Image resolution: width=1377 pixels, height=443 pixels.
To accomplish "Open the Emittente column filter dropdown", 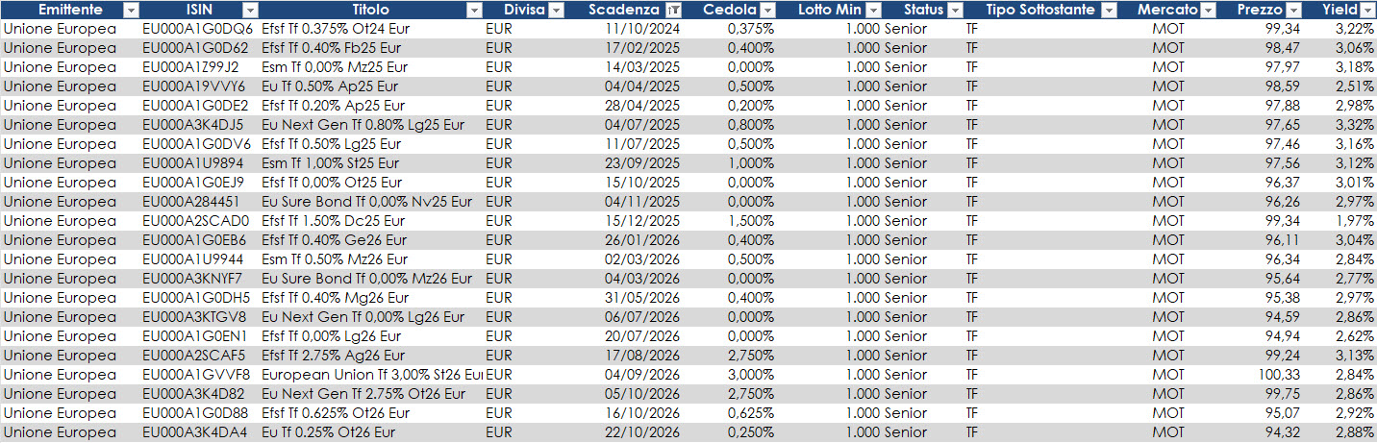I will [x=132, y=10].
